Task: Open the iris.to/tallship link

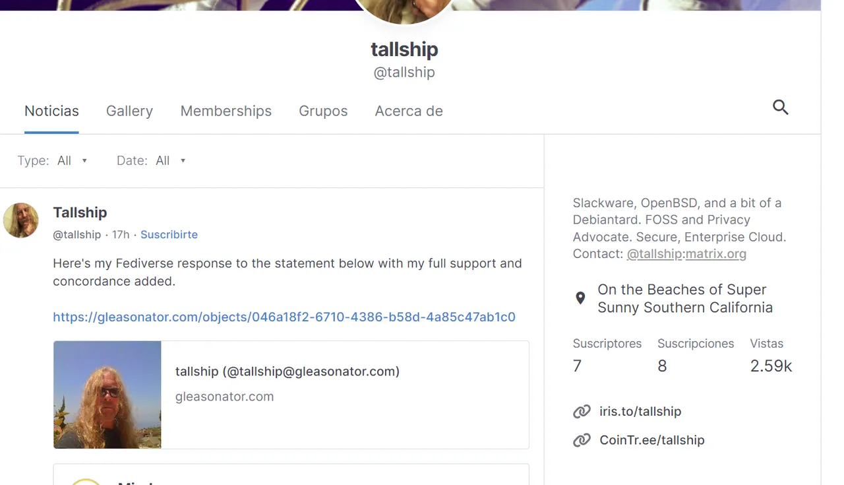Action: (x=640, y=412)
